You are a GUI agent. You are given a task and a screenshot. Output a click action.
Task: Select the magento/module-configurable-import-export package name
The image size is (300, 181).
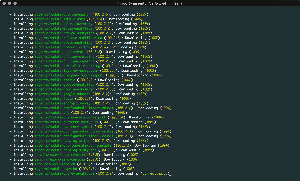(74, 136)
